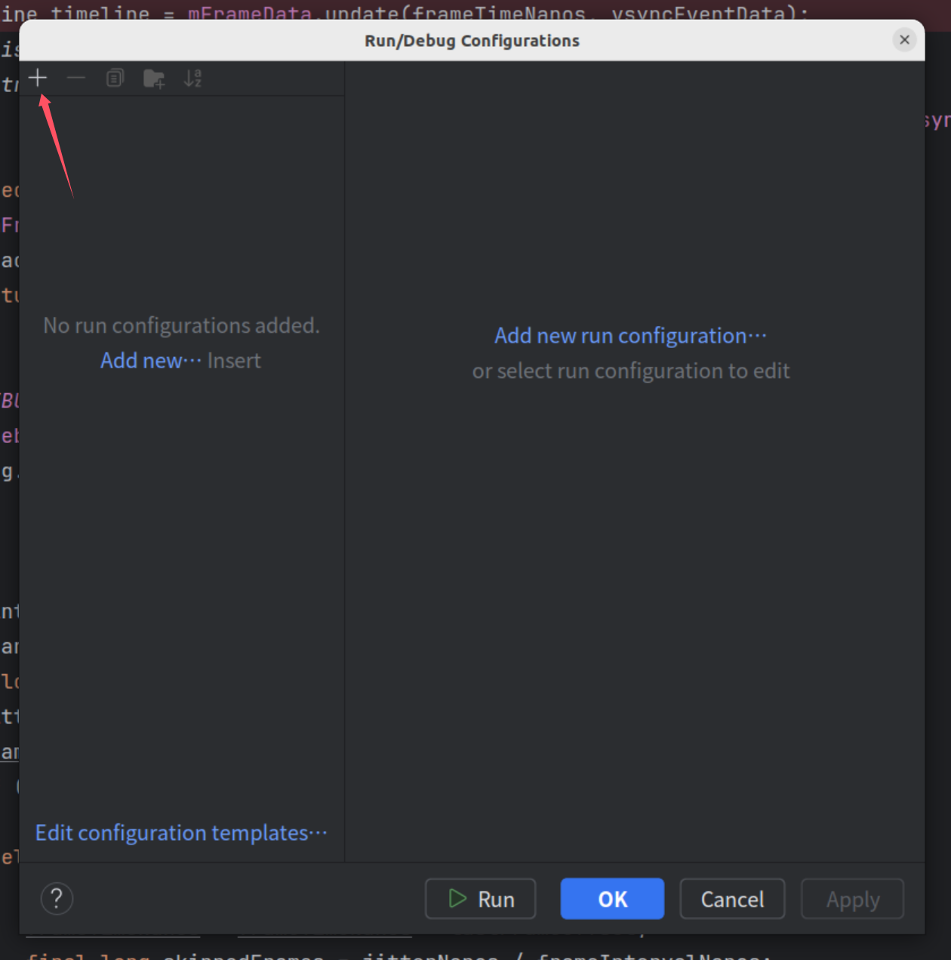Click the minus Remove Configuration icon
This screenshot has width=951, height=960.
(76, 78)
